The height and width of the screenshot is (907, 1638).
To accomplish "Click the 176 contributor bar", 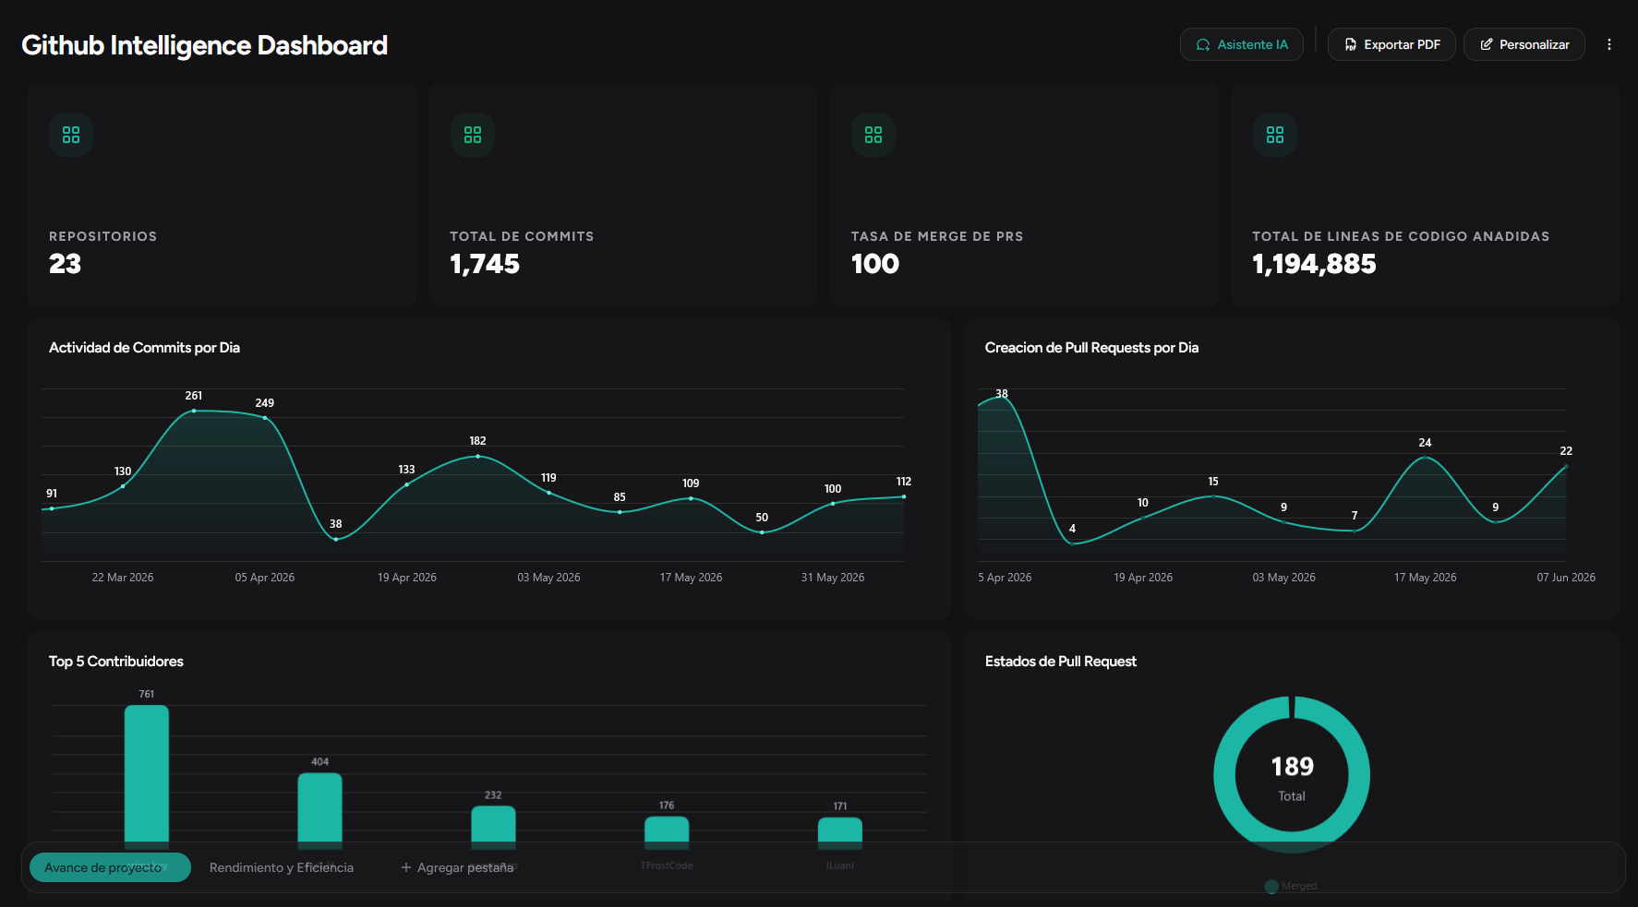I will pos(667,832).
